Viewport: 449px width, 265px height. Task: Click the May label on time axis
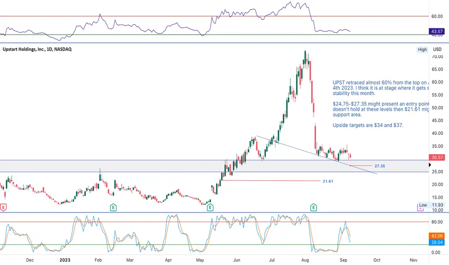(200, 260)
